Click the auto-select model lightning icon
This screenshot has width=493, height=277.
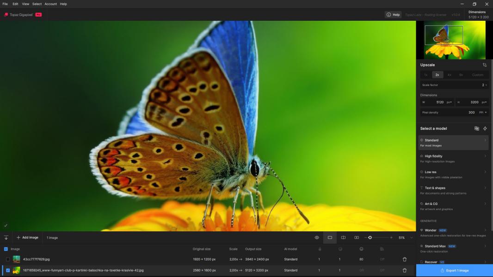pos(485,128)
